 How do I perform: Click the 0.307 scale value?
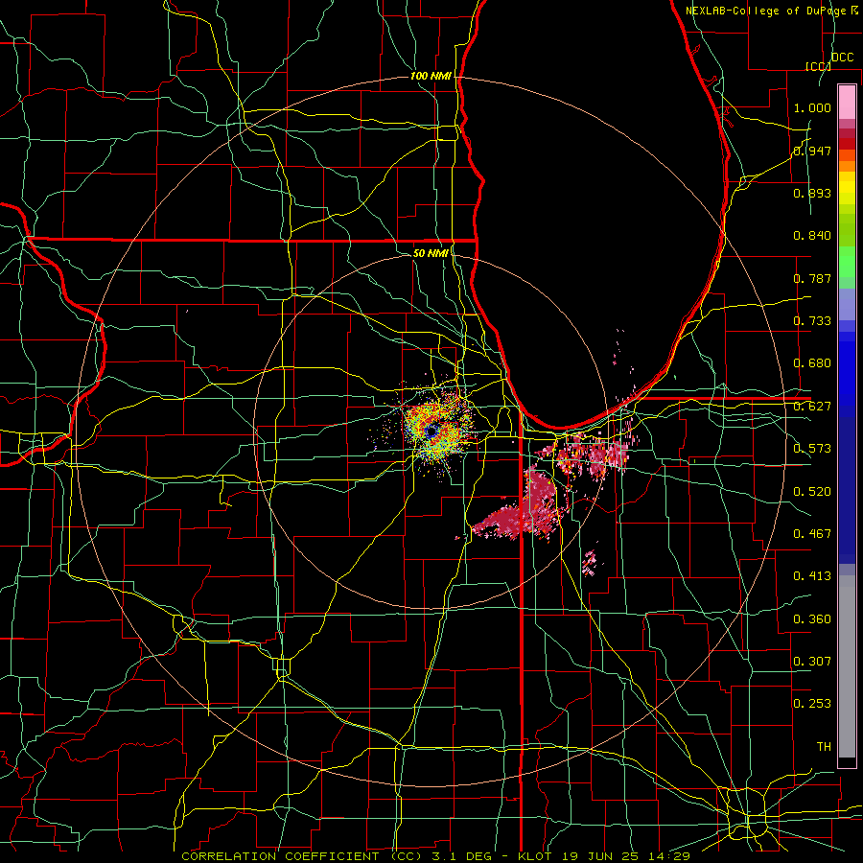click(812, 662)
